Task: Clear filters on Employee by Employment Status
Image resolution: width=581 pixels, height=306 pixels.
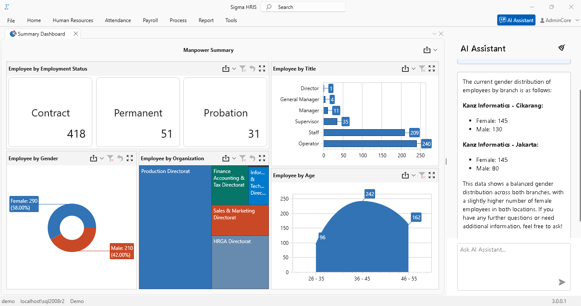Action: (x=243, y=68)
